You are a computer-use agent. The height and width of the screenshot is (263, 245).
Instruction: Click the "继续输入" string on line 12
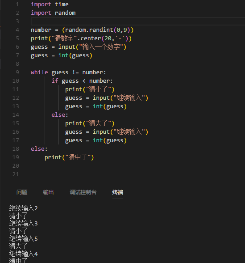(129, 98)
